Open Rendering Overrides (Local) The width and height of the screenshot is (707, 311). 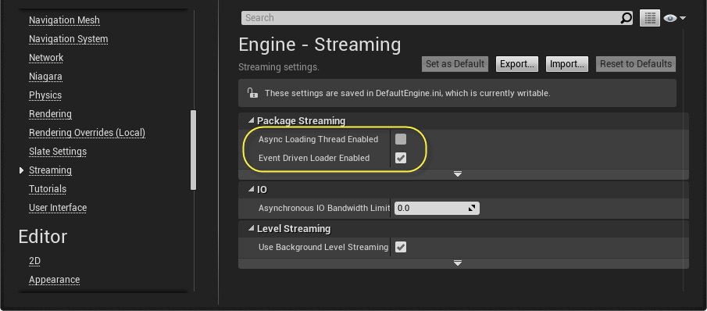click(87, 133)
